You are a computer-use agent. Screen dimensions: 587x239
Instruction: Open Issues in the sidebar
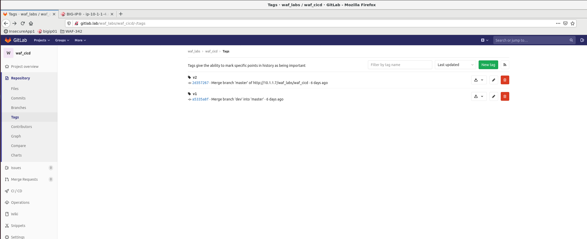pyautogui.click(x=16, y=168)
